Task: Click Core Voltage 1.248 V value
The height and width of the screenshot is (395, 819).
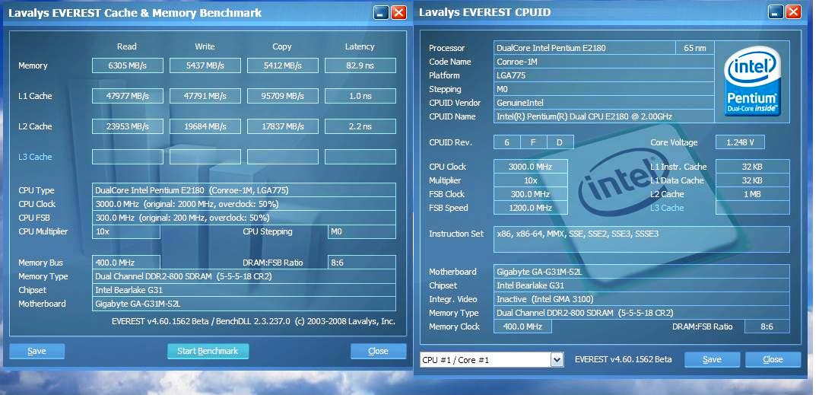Action: (x=740, y=142)
